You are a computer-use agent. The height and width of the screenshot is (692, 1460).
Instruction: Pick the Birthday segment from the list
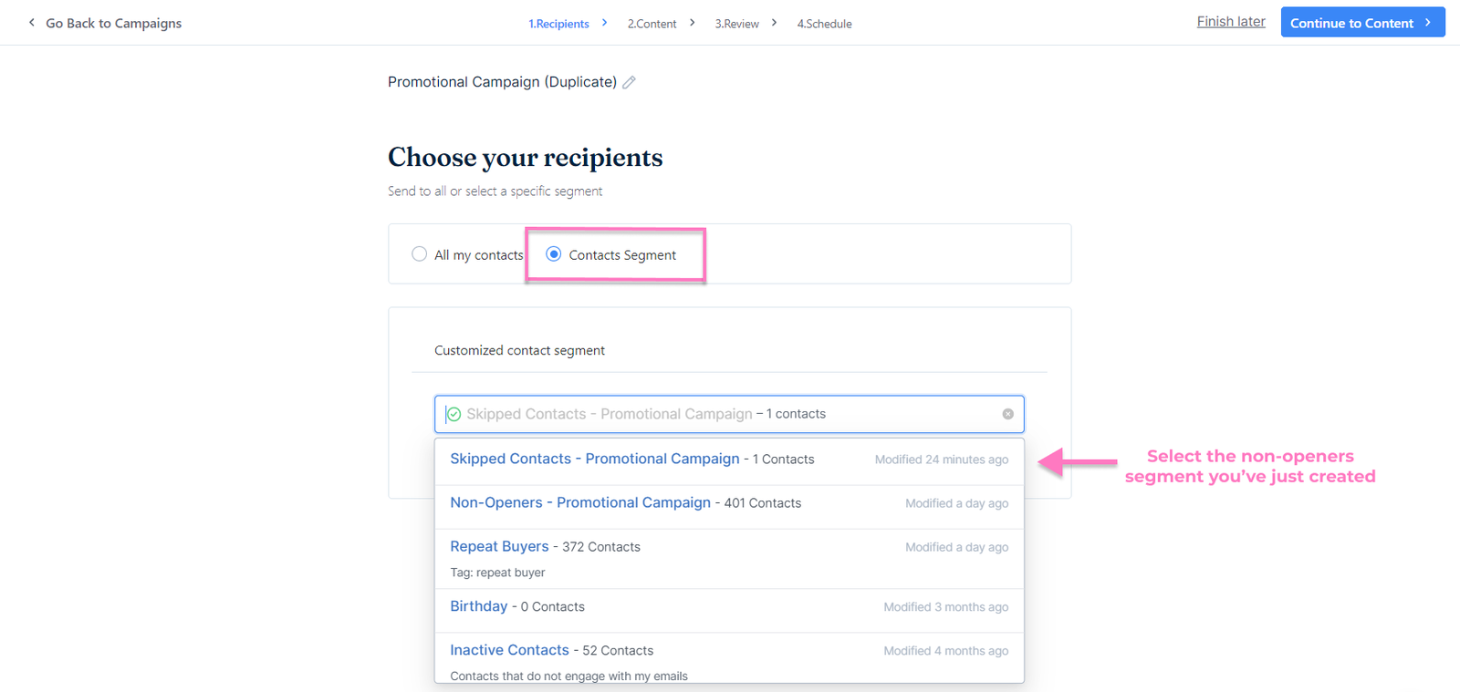(x=478, y=606)
